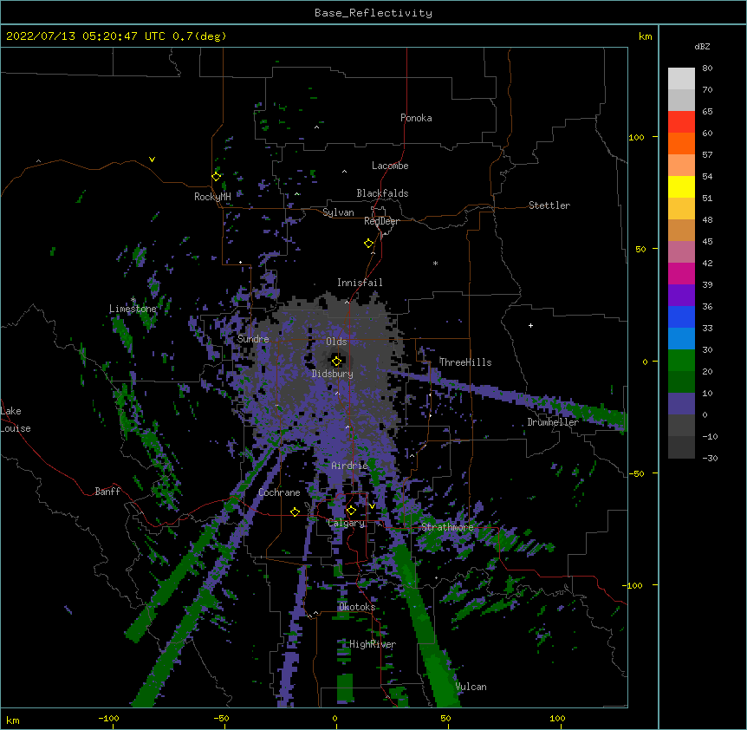Click the Stettler city label
747x730 pixels.
click(549, 205)
